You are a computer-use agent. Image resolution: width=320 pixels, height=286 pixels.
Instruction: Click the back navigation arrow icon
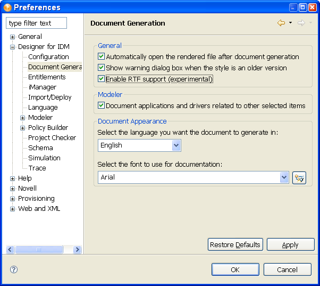pos(281,23)
